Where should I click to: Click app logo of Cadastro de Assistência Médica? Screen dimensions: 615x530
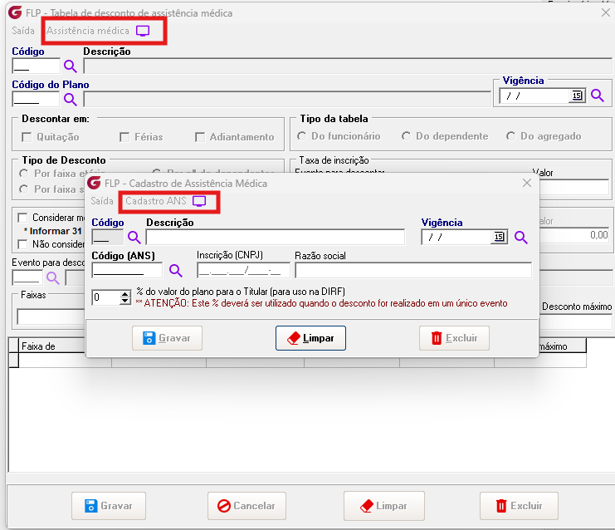(x=94, y=183)
